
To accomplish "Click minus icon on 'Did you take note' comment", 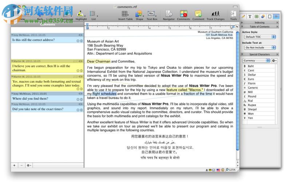I will click(81, 110).
